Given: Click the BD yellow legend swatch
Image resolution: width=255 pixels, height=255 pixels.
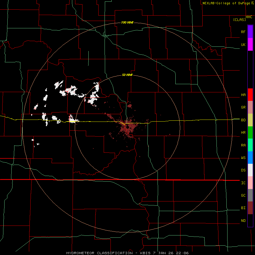Looking at the screenshot, I should (250, 120).
